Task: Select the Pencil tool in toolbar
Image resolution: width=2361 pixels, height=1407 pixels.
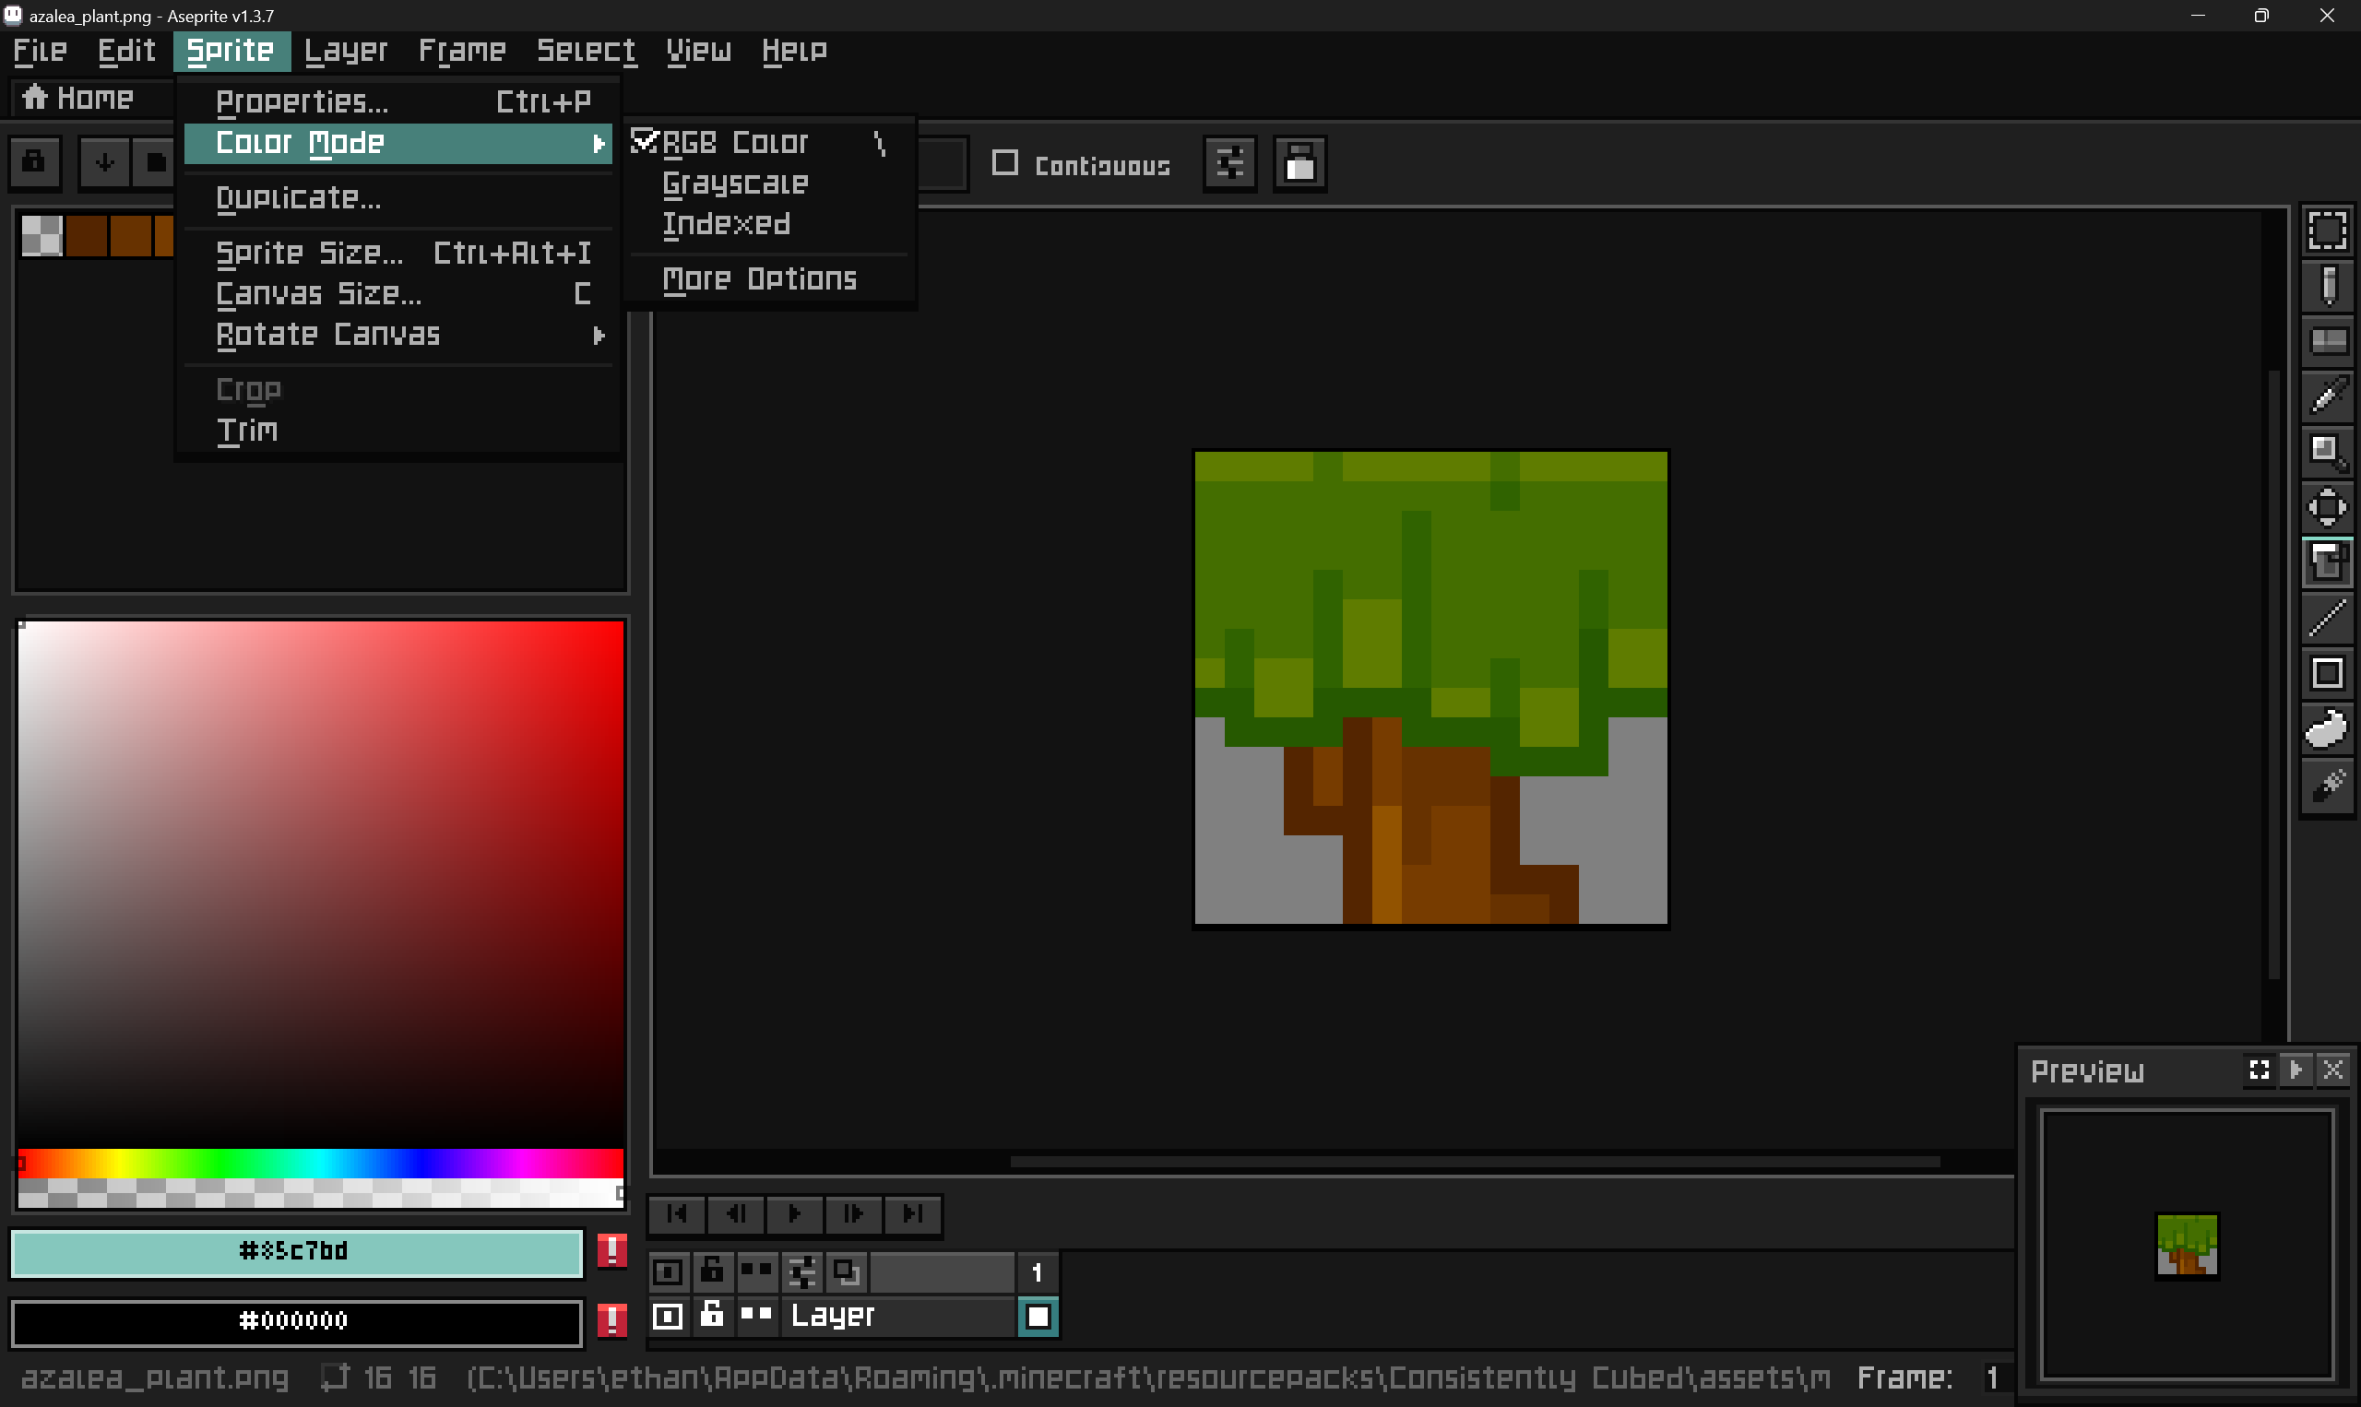Action: 2327,286
